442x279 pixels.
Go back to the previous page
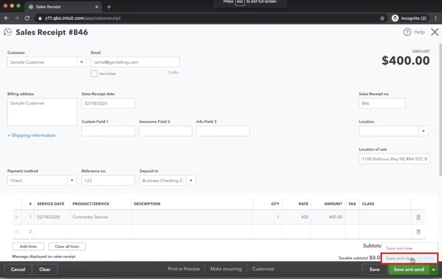(x=6, y=18)
